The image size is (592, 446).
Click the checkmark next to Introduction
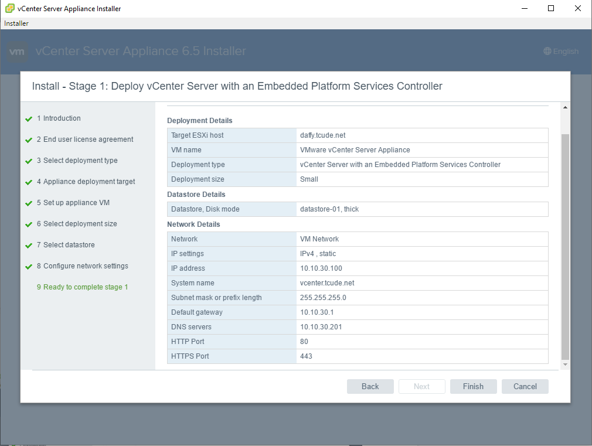coord(29,119)
